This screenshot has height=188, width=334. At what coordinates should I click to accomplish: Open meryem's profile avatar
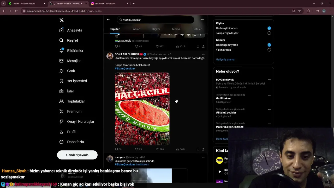(x=110, y=159)
